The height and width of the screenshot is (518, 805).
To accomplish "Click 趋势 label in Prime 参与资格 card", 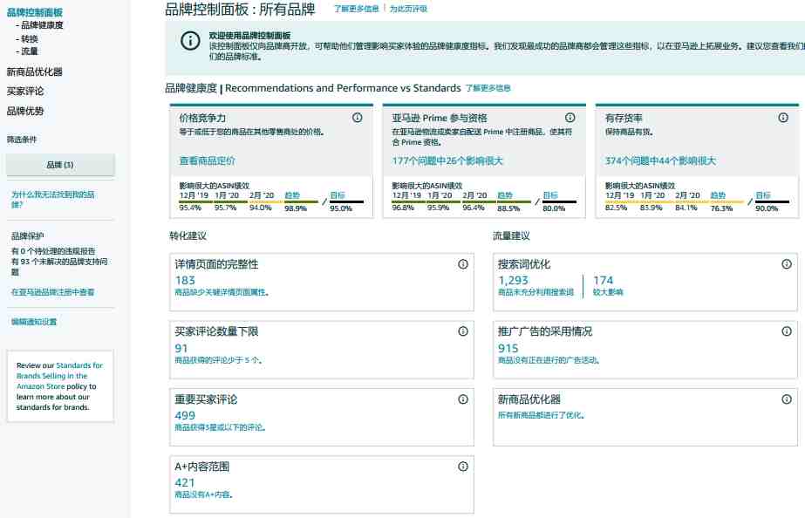I will coord(505,195).
